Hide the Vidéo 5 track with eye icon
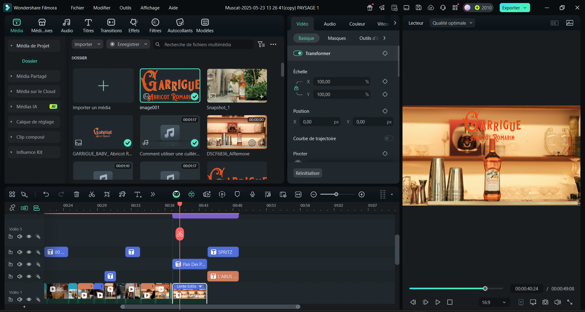The height and width of the screenshot is (312, 585). coord(29,236)
